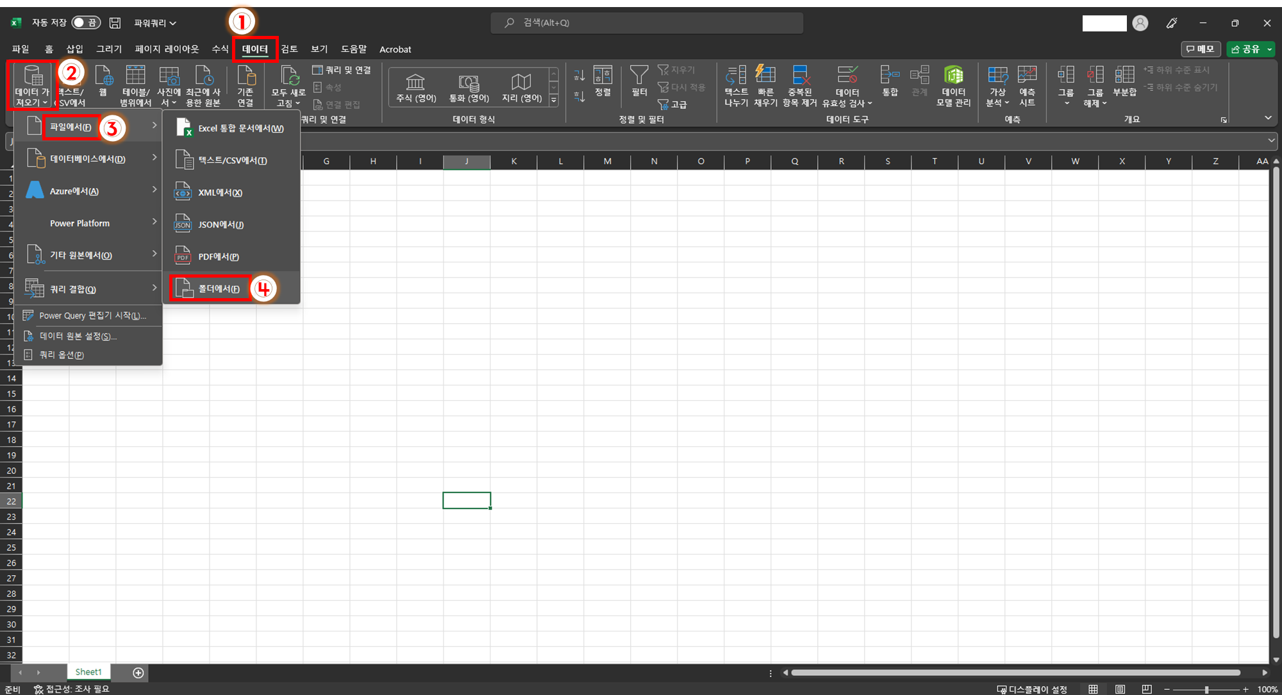Open the Data (데이터) ribbon tab
The image size is (1282, 695).
(254, 49)
